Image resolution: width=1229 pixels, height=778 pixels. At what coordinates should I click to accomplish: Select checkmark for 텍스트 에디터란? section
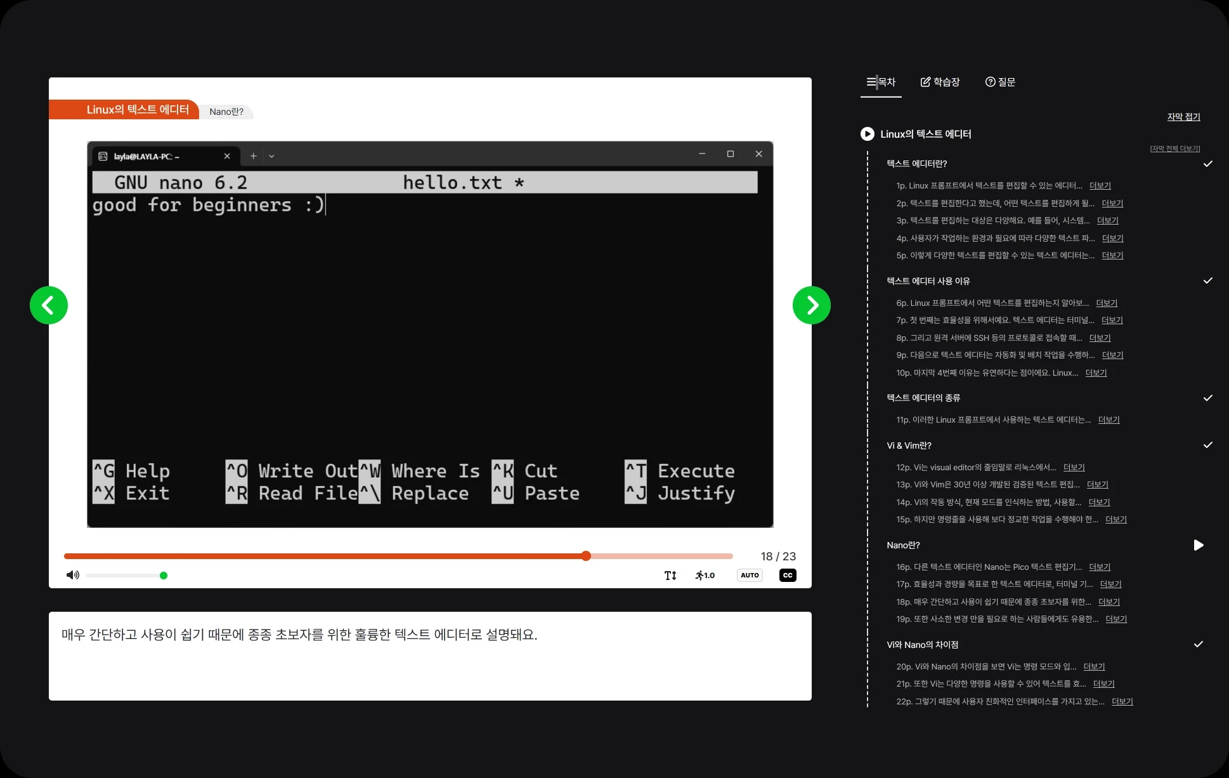(1207, 164)
